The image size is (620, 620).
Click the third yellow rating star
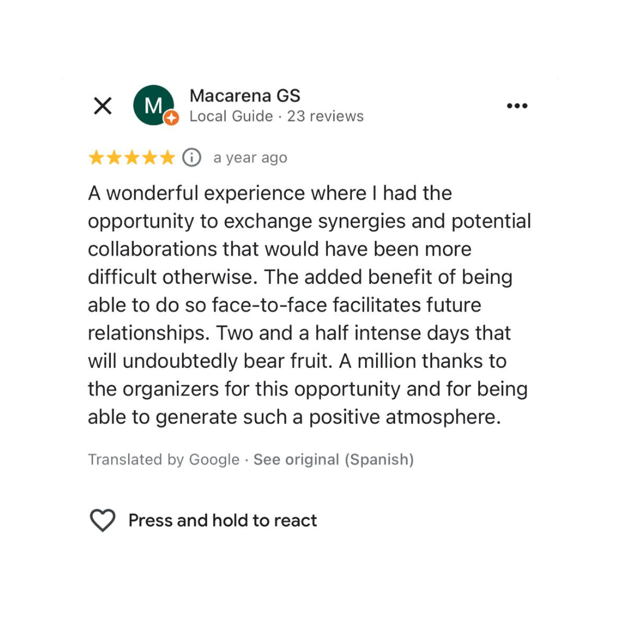(x=132, y=158)
